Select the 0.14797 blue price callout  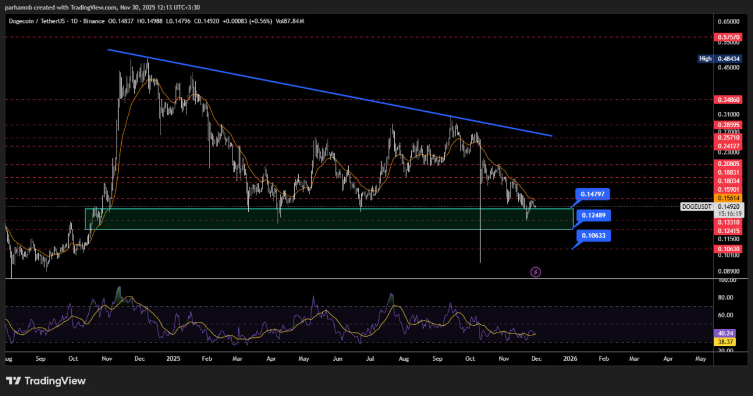coord(592,194)
